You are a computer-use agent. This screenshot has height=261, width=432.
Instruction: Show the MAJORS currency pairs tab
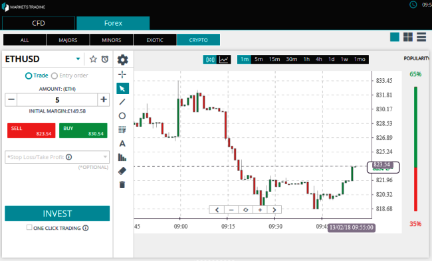coord(68,40)
